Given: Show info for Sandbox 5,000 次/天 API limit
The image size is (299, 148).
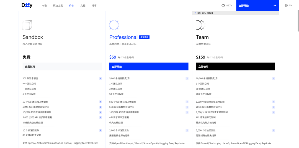Looking at the screenshot, I should [x=100, y=118].
